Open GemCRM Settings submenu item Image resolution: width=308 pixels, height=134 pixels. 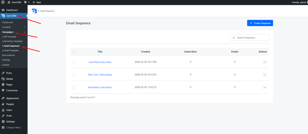coord(6,60)
